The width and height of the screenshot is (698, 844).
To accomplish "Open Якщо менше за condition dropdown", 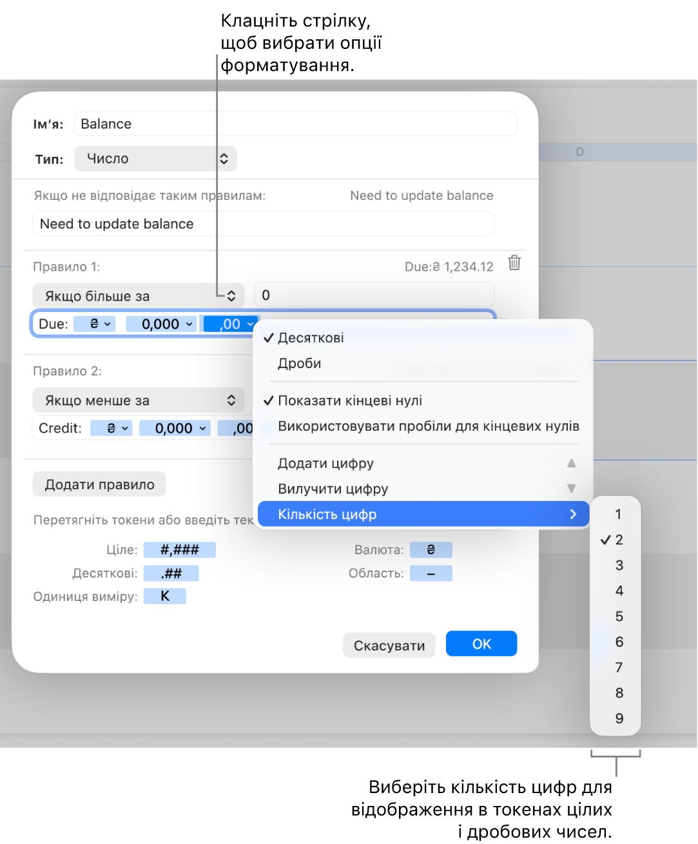I will pyautogui.click(x=139, y=400).
